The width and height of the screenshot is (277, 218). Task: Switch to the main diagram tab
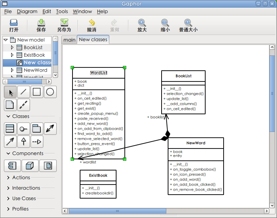click(x=69, y=40)
